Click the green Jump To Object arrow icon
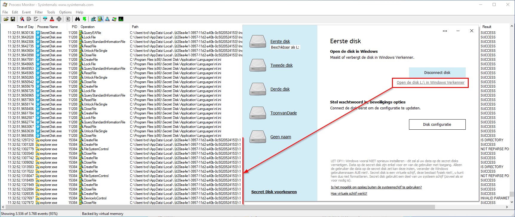The image size is (515, 217). pyautogui.click(x=84, y=19)
